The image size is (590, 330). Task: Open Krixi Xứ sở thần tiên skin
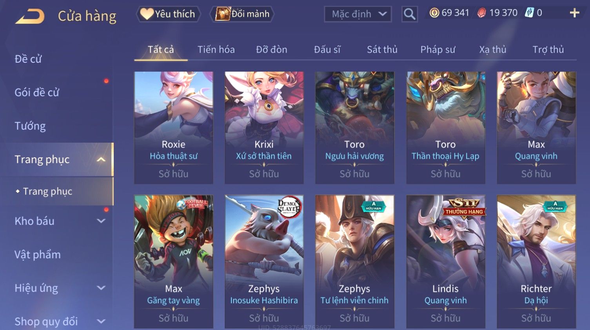(x=264, y=128)
